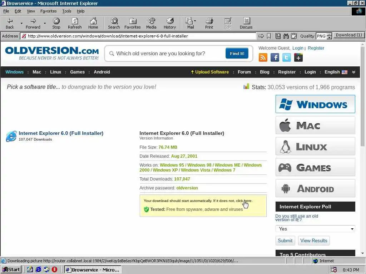Click the Go arrow next to address bar

click(261, 36)
